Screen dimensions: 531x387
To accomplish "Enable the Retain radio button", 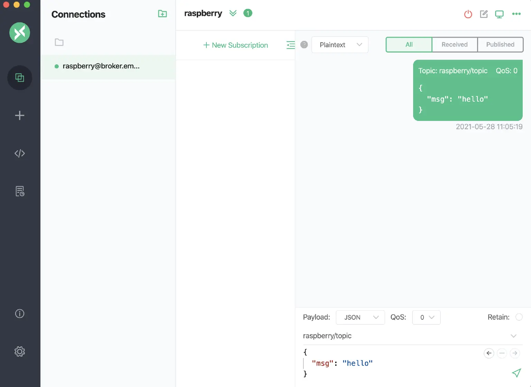I will [x=519, y=317].
